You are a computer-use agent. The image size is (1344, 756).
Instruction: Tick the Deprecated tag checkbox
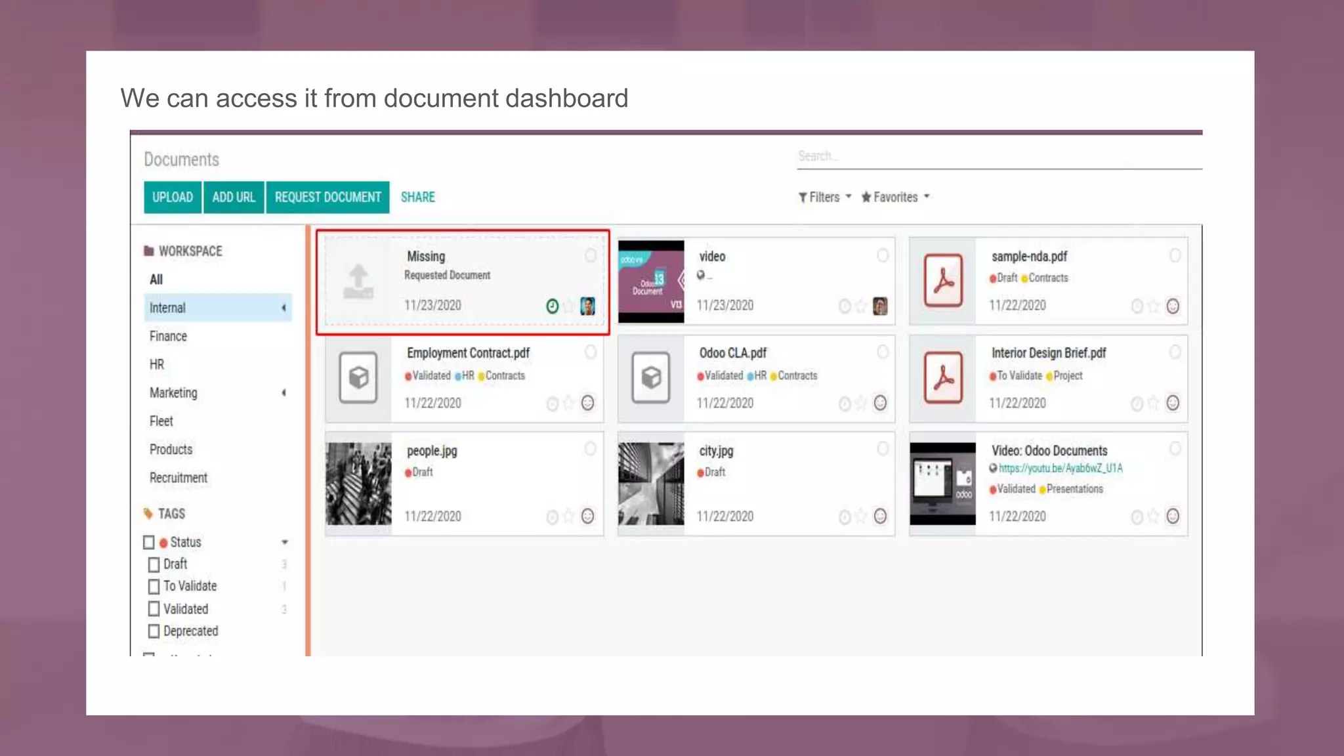(154, 631)
